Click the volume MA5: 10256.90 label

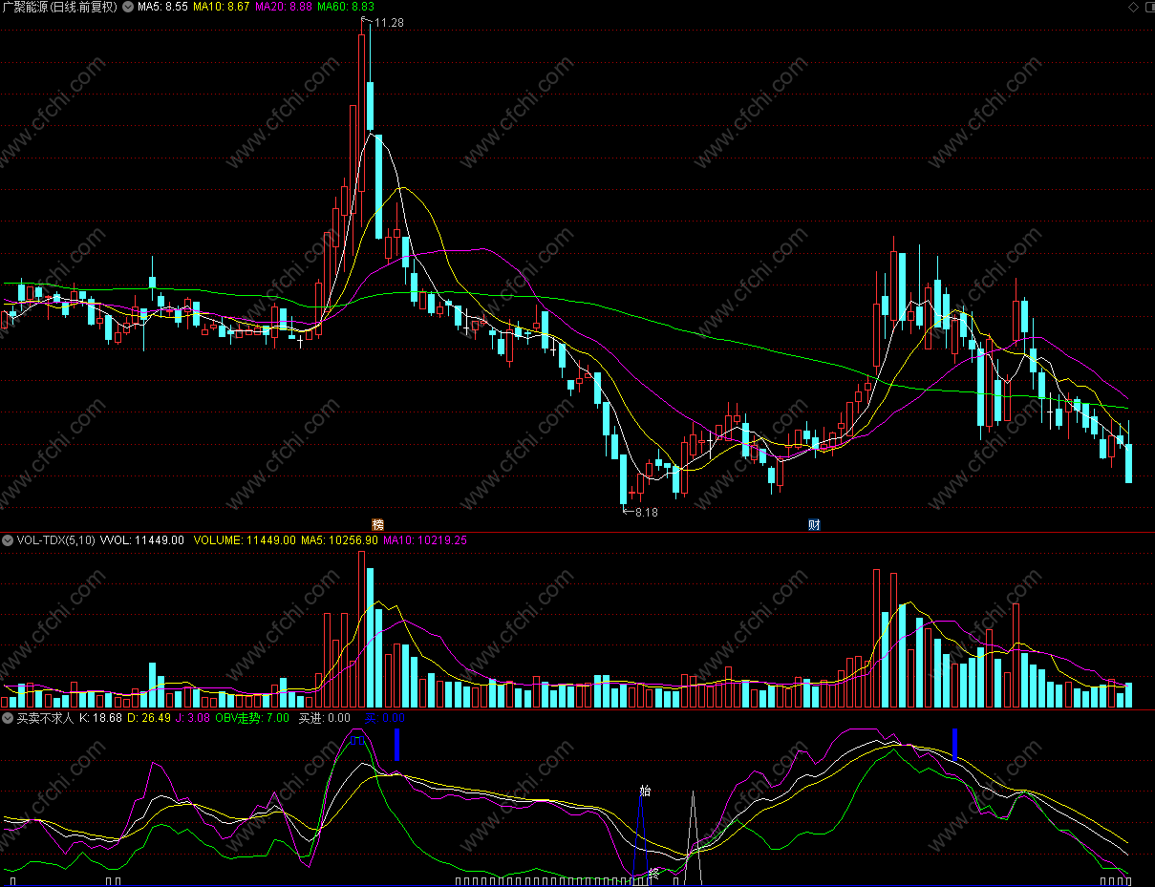click(x=340, y=540)
